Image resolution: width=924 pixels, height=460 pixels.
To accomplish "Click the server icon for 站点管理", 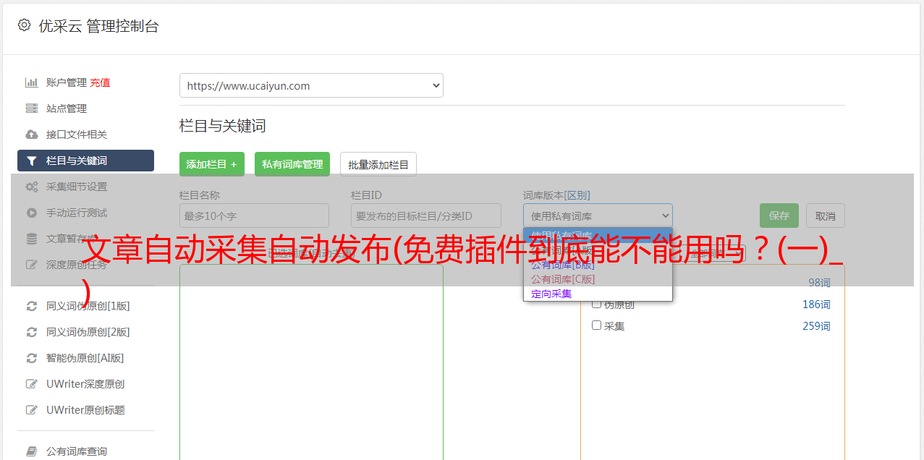I will pos(32,108).
